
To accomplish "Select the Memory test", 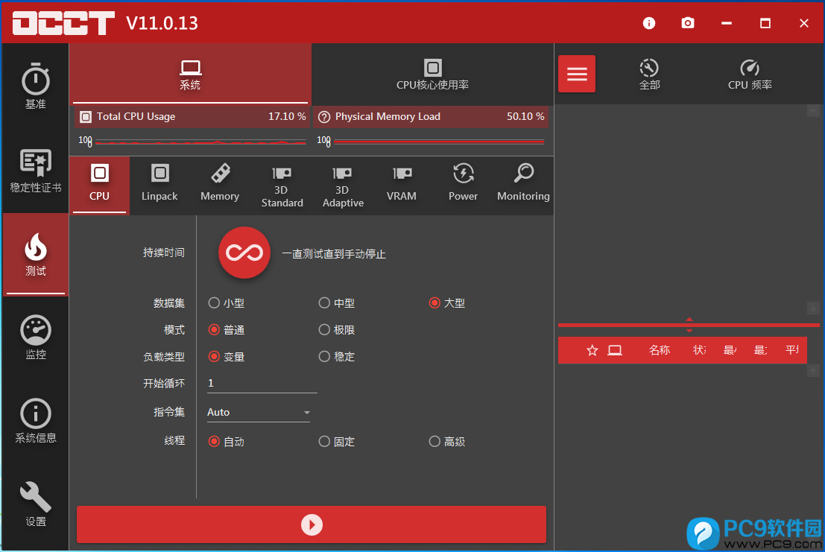I will (x=220, y=183).
